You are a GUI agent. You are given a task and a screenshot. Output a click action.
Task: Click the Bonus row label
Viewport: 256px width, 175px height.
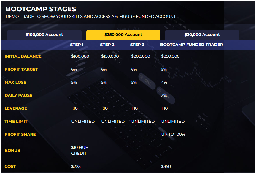[x=12, y=150]
